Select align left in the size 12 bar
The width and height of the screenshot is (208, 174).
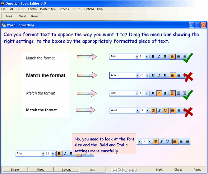click(x=173, y=110)
